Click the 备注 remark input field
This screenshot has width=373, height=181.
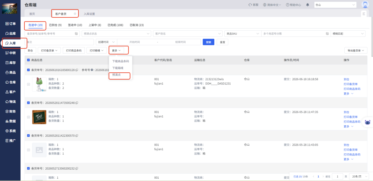pos(59,42)
